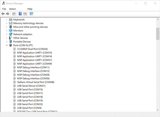Screen dimensions: 160x117
Task: Select MSP Application UART1 (COM49)
Action: (x=34, y=64)
